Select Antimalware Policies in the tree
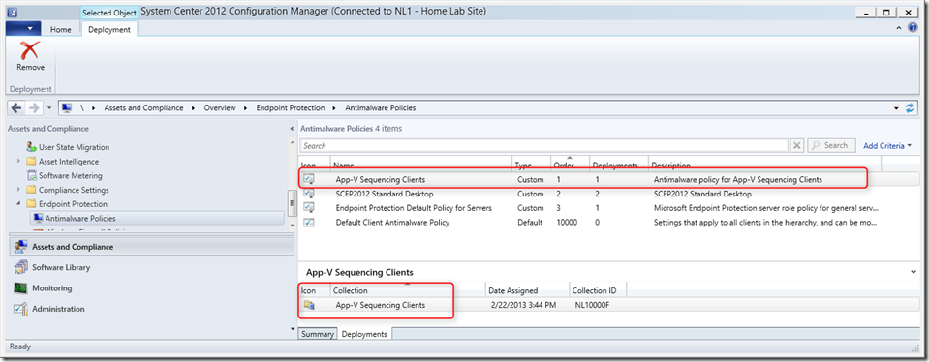Image resolution: width=929 pixels, height=362 pixels. coord(80,219)
